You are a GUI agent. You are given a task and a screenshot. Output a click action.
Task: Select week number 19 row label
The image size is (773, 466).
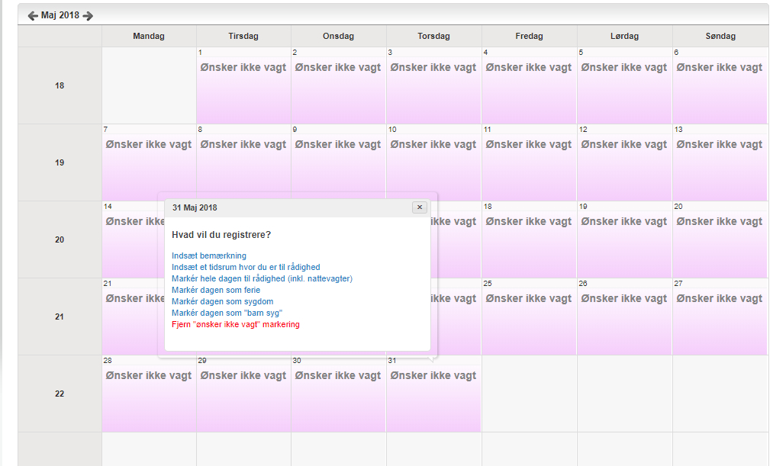coord(60,162)
